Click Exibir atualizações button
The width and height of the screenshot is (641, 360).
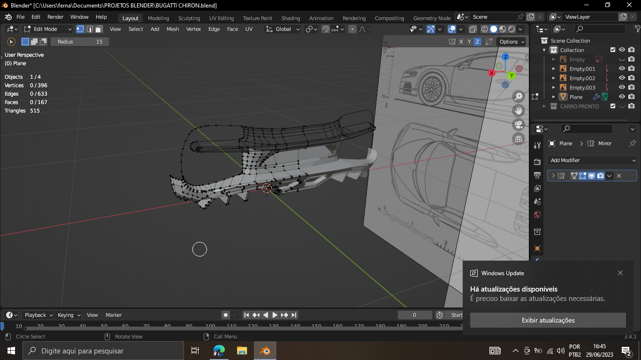tap(548, 320)
